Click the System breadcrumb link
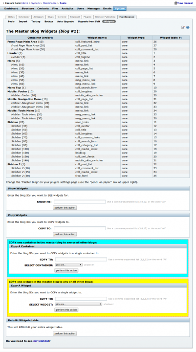 pos(36,3)
